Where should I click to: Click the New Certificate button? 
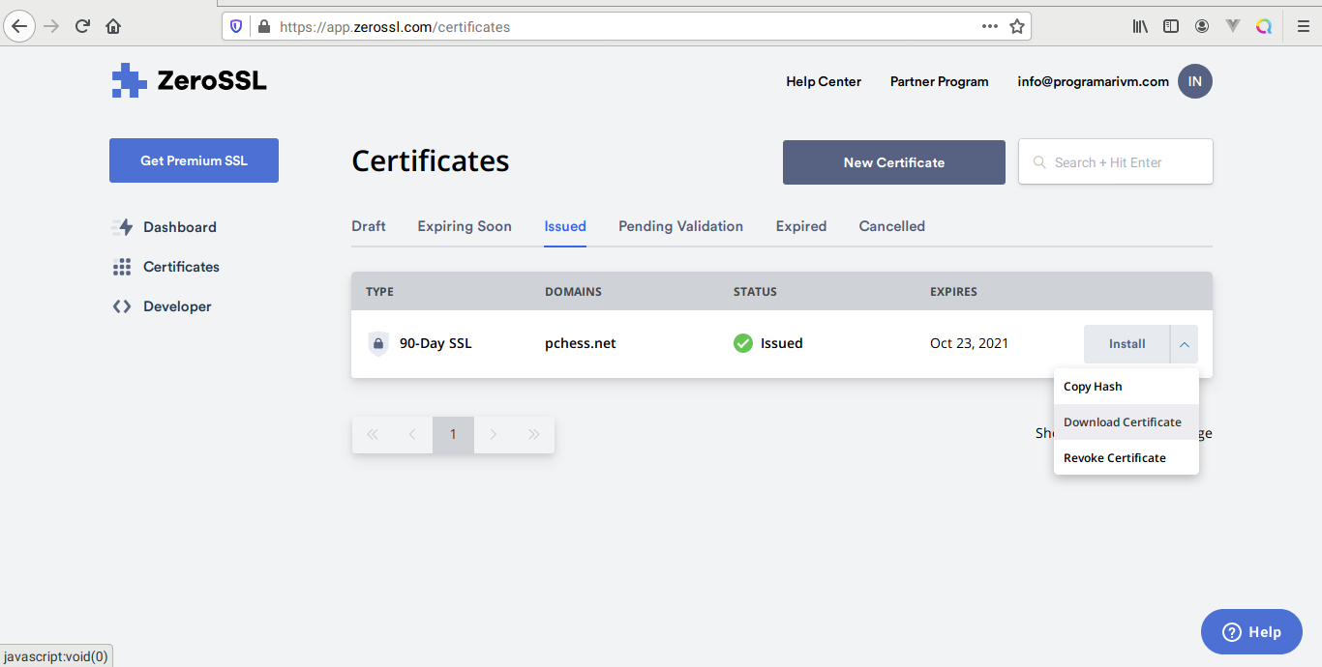point(894,162)
